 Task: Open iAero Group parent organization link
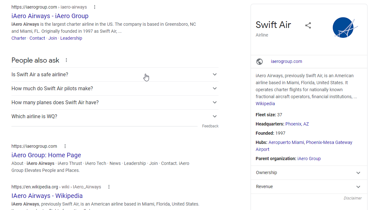click(309, 159)
